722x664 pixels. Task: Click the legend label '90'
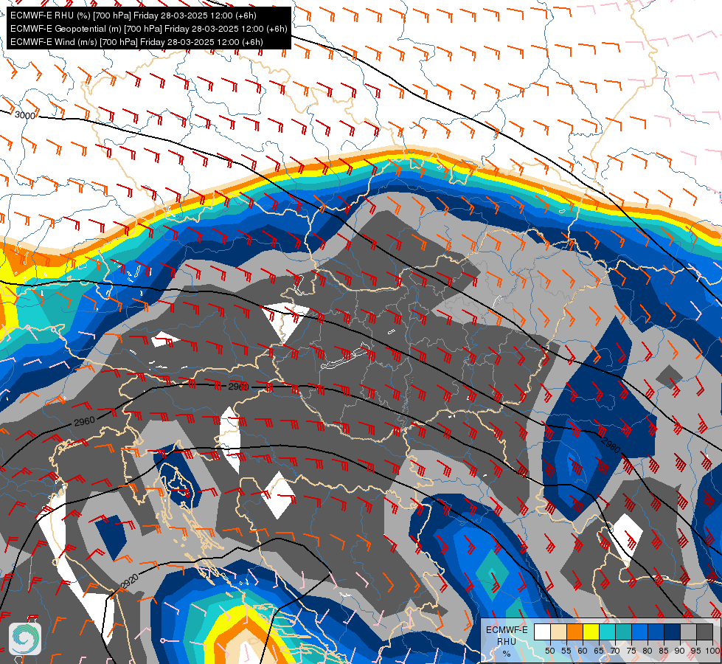pyautogui.click(x=680, y=651)
